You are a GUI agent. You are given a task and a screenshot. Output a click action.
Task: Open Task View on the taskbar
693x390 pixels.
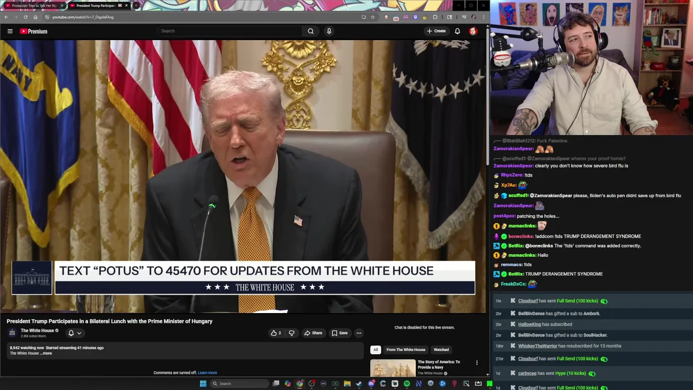click(x=276, y=383)
